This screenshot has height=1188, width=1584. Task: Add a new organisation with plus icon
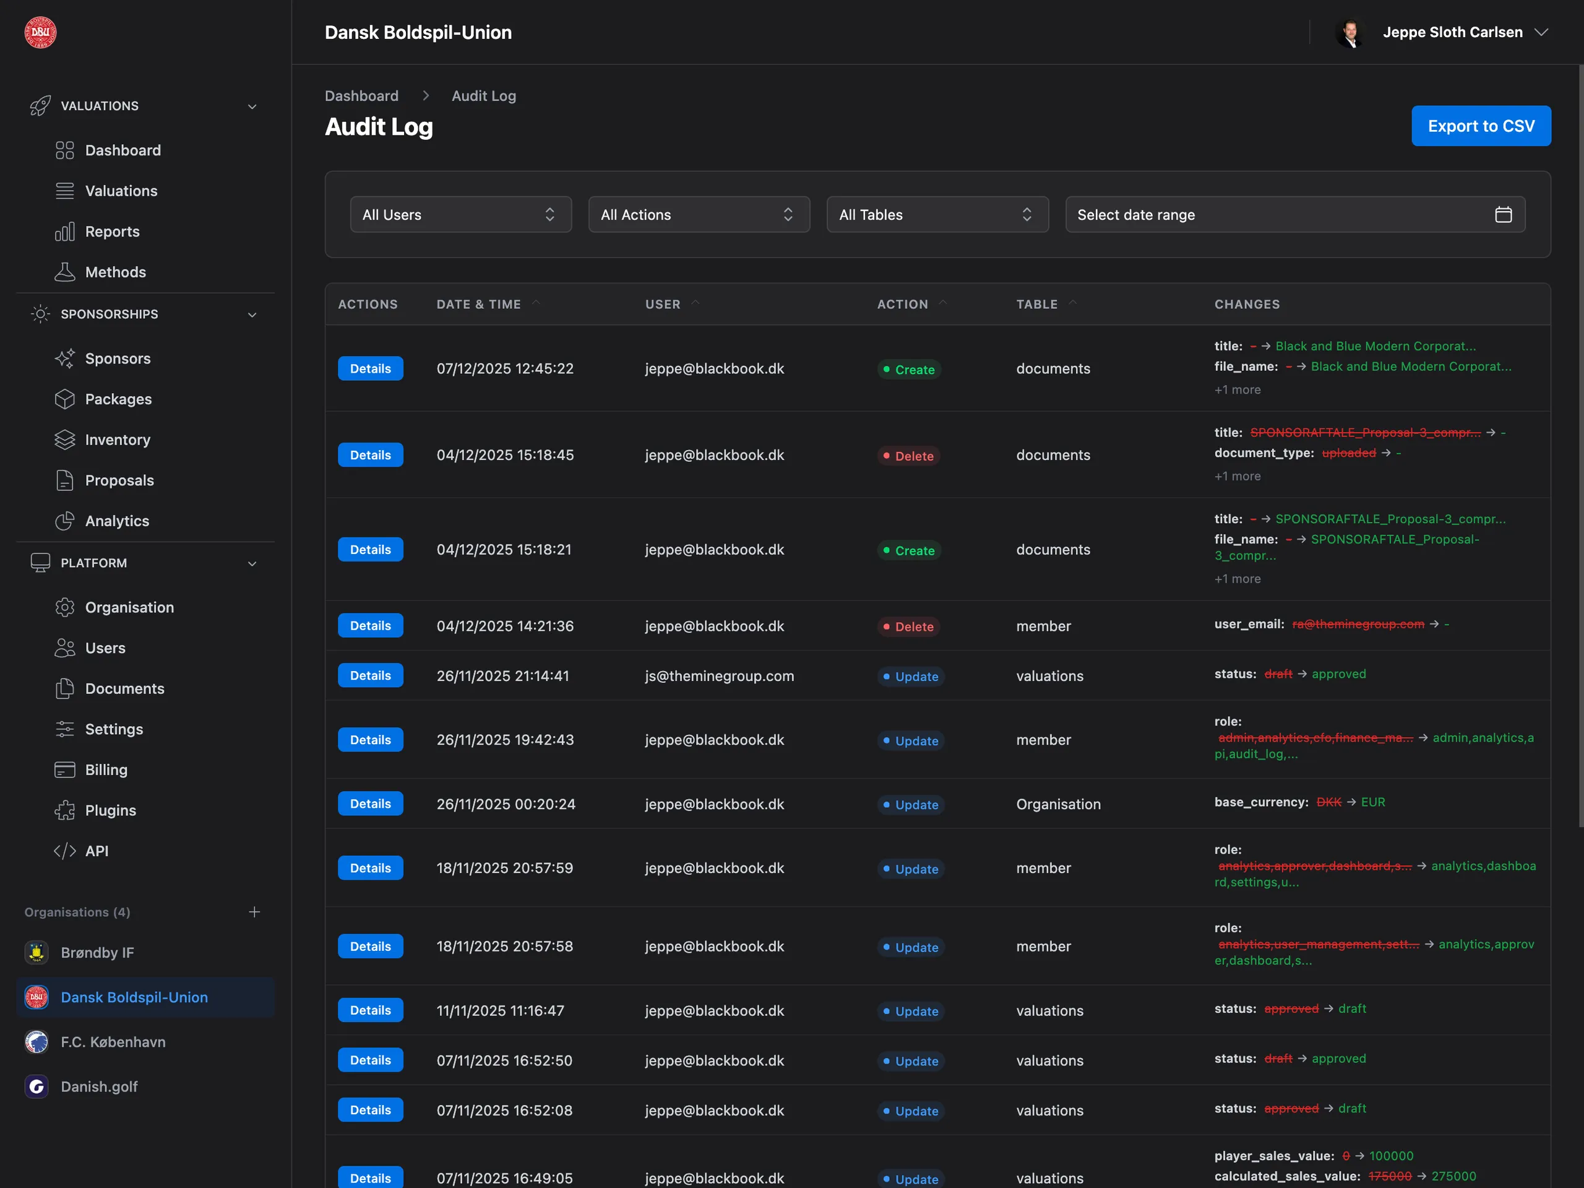pos(254,912)
